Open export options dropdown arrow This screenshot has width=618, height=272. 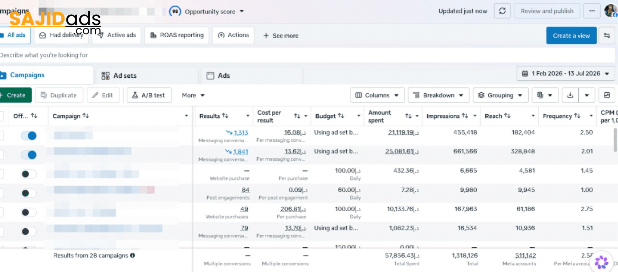587,95
